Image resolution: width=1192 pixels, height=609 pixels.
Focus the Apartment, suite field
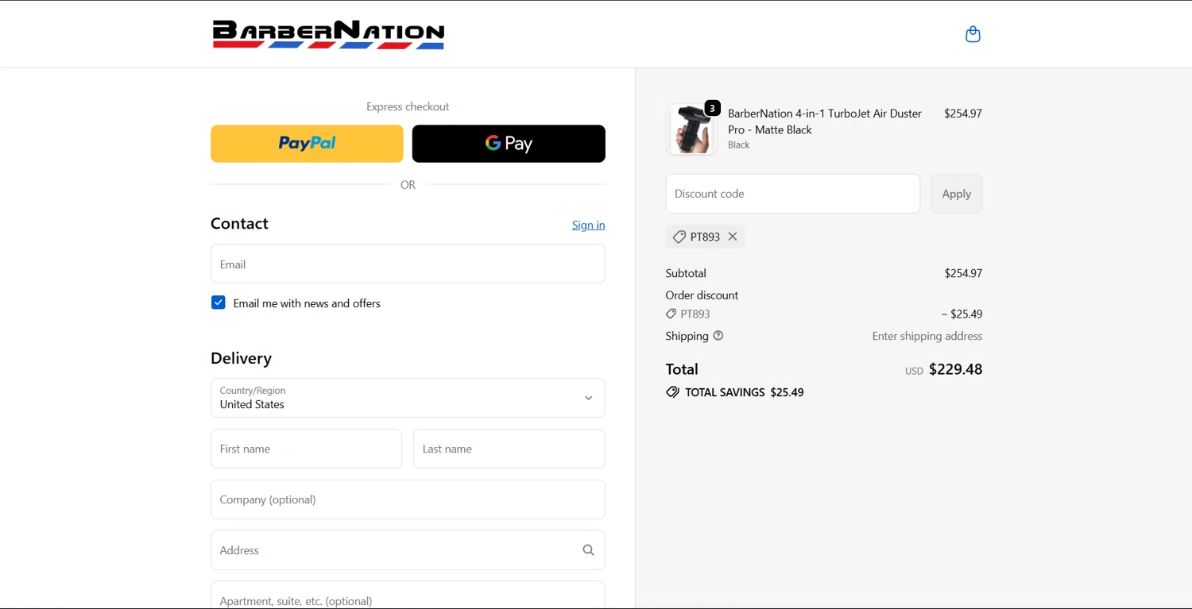(408, 596)
